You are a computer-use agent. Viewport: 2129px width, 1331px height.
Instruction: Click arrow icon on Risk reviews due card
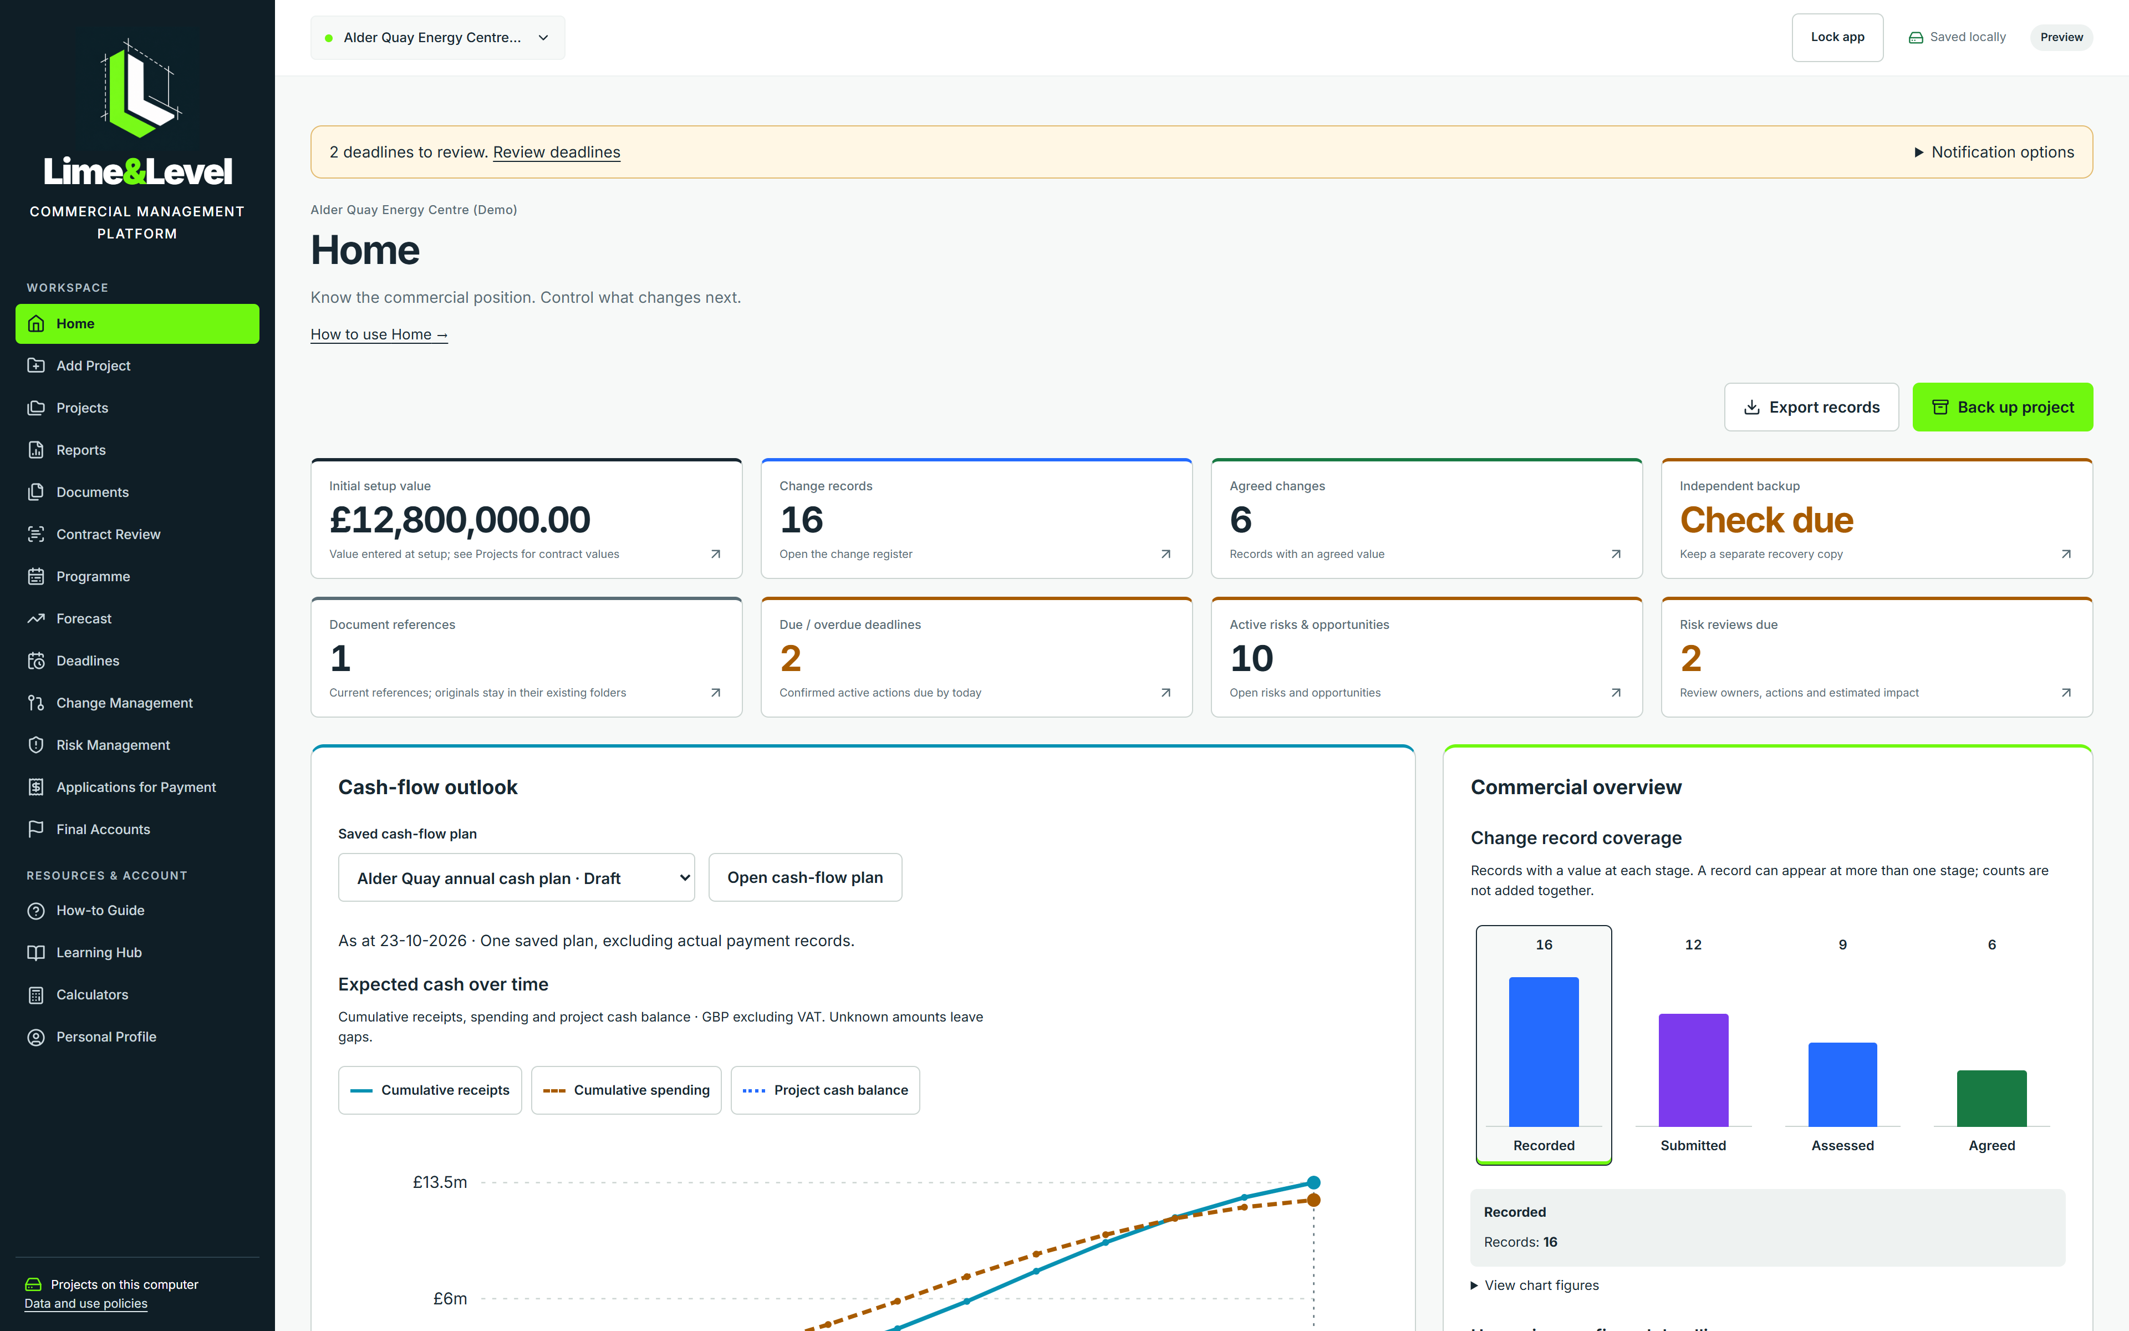click(x=2066, y=694)
